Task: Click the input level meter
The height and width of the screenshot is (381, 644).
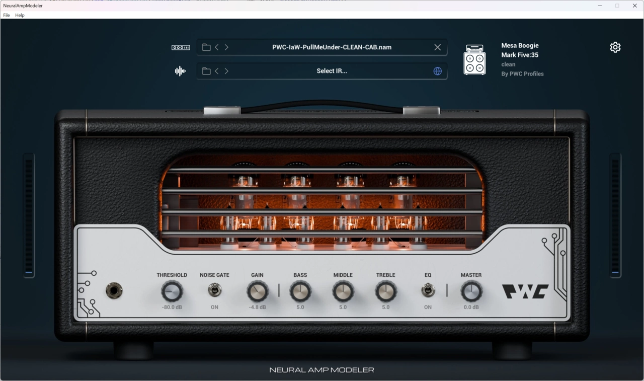Action: (29, 215)
